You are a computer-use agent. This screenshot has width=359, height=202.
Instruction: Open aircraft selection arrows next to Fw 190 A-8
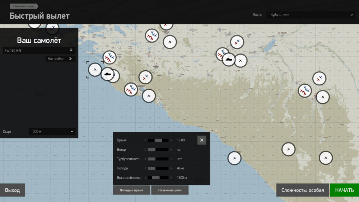click(71, 50)
